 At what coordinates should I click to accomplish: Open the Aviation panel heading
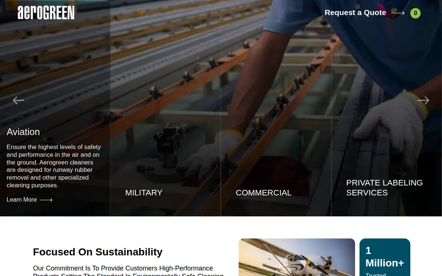[23, 132]
